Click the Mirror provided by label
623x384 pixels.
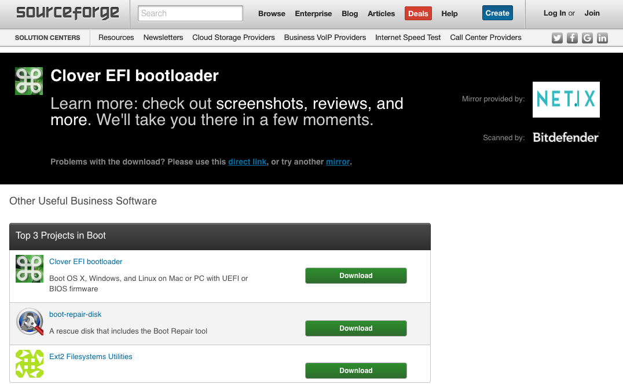tap(493, 99)
